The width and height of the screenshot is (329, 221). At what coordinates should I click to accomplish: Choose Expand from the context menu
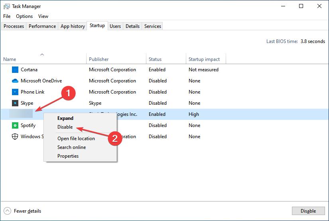65,118
